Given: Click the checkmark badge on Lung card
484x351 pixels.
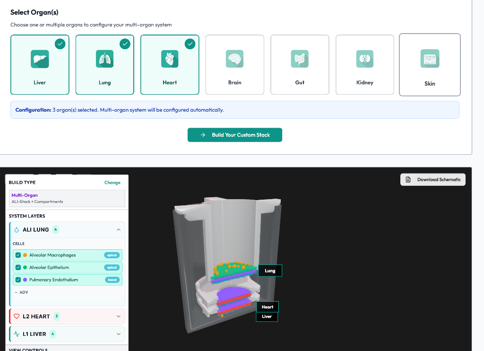Looking at the screenshot, I should [x=125, y=44].
